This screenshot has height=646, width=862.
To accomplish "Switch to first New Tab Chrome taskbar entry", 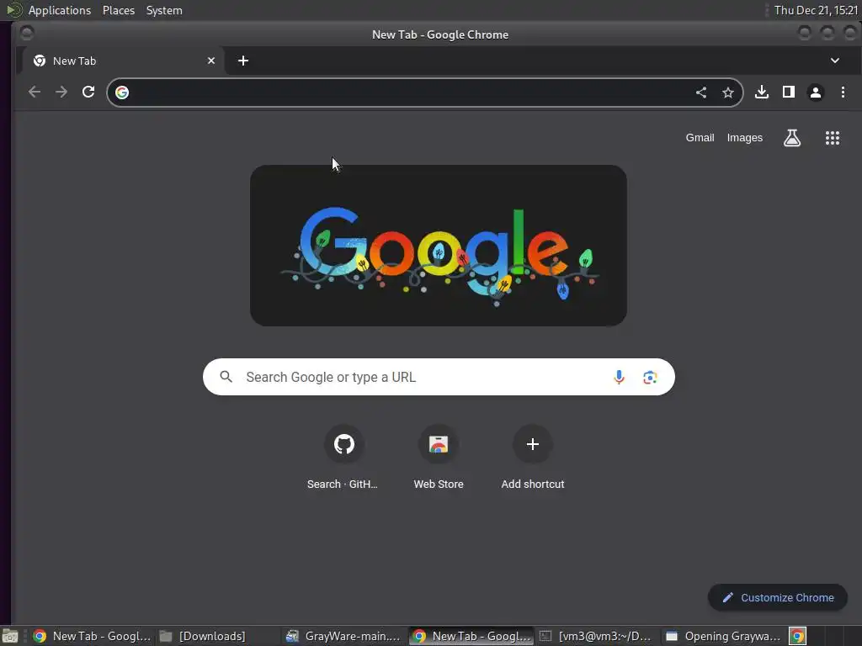I will click(x=92, y=636).
